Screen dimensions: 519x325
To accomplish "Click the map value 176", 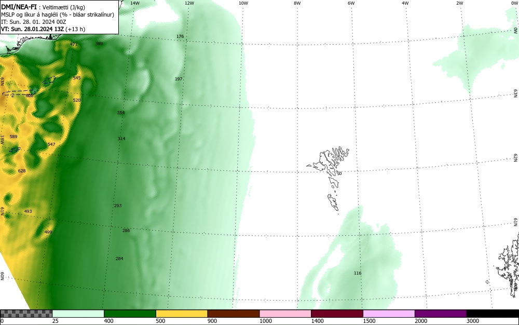I will point(180,36).
